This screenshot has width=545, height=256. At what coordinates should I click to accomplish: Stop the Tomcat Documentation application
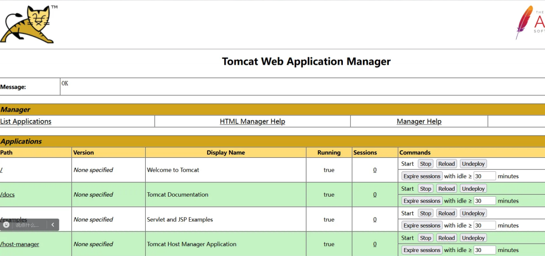point(425,189)
